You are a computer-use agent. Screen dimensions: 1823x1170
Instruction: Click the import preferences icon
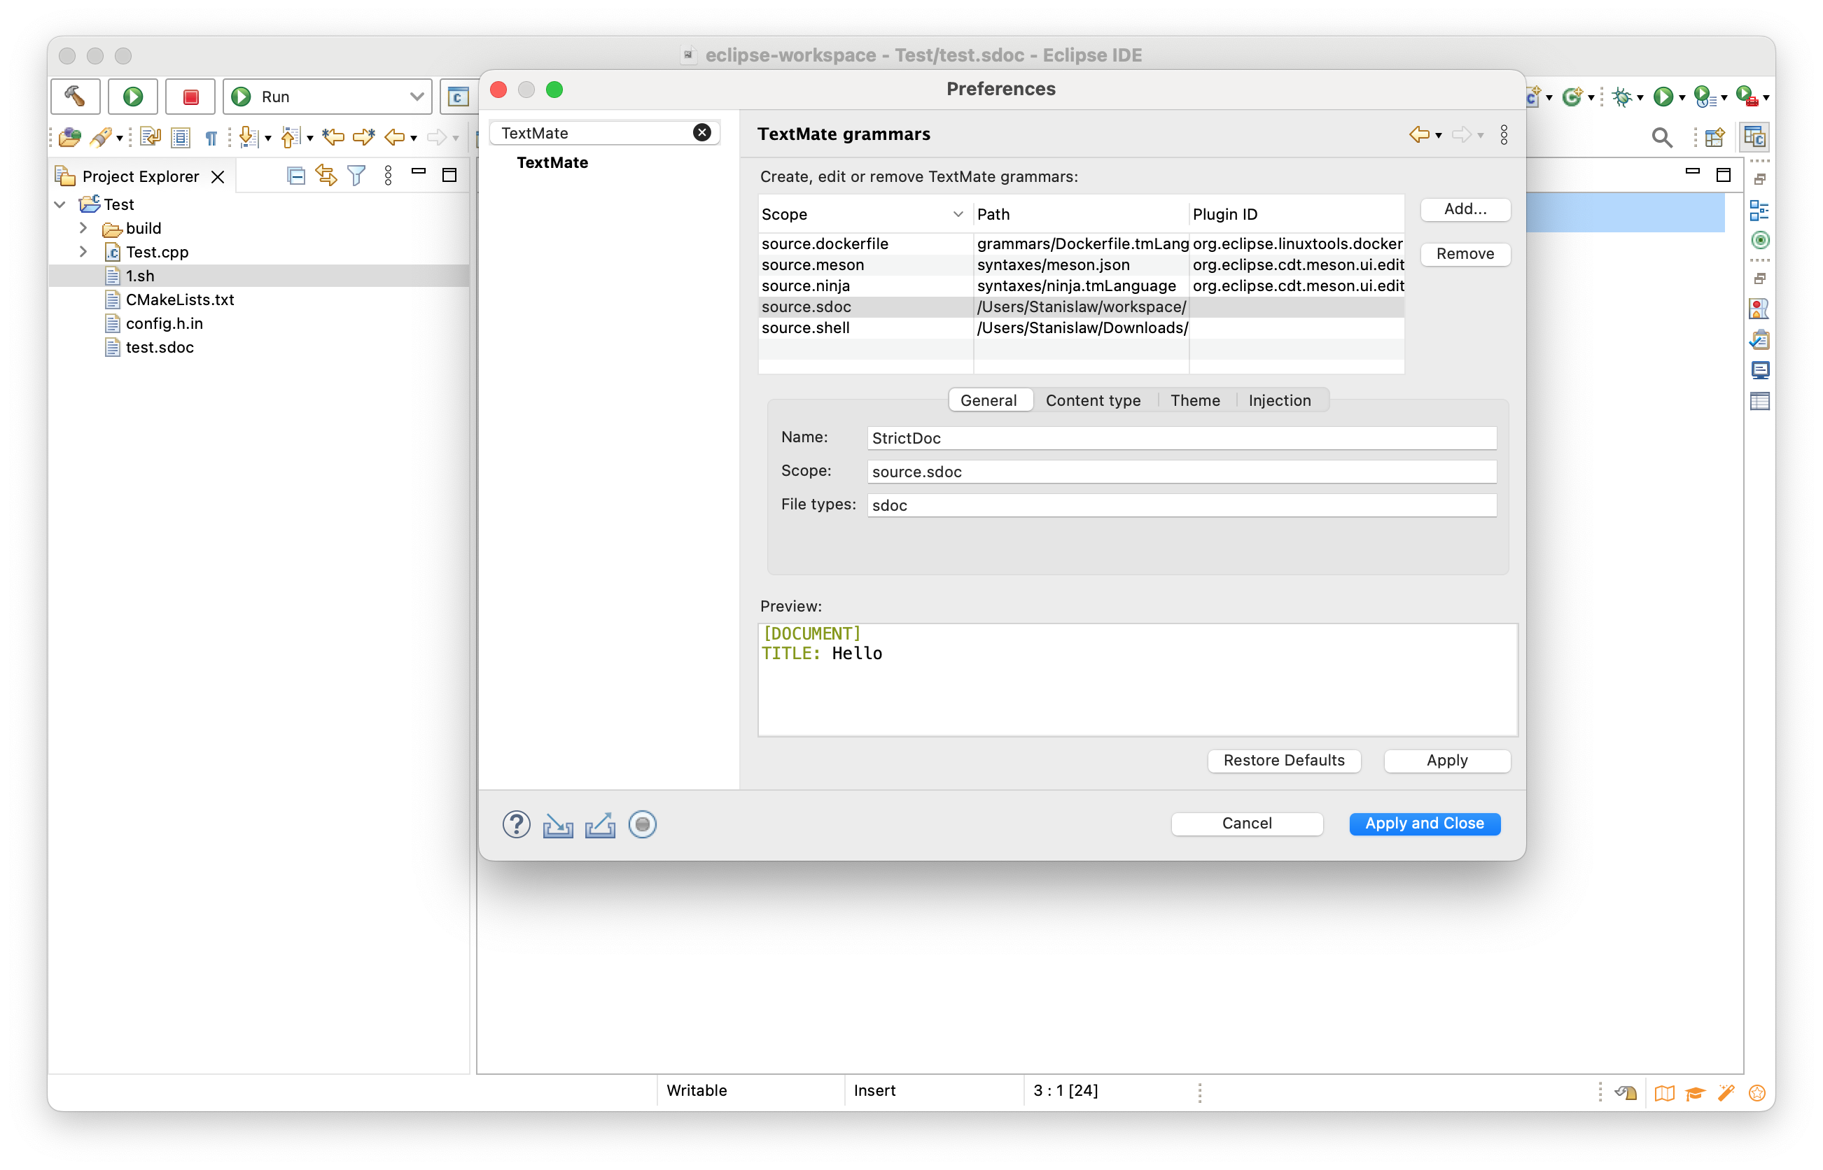[558, 824]
